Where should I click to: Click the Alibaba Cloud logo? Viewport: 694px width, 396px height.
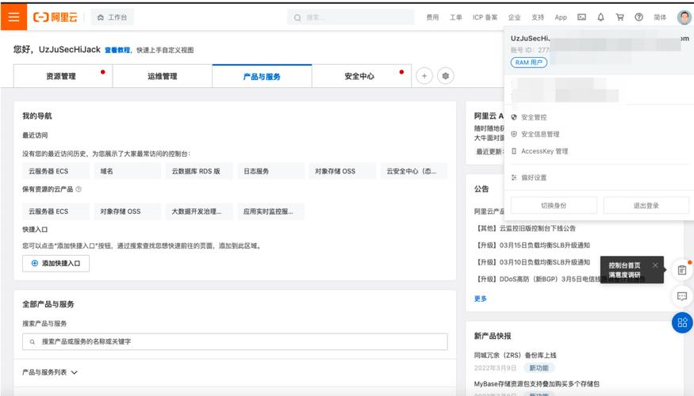coord(56,17)
